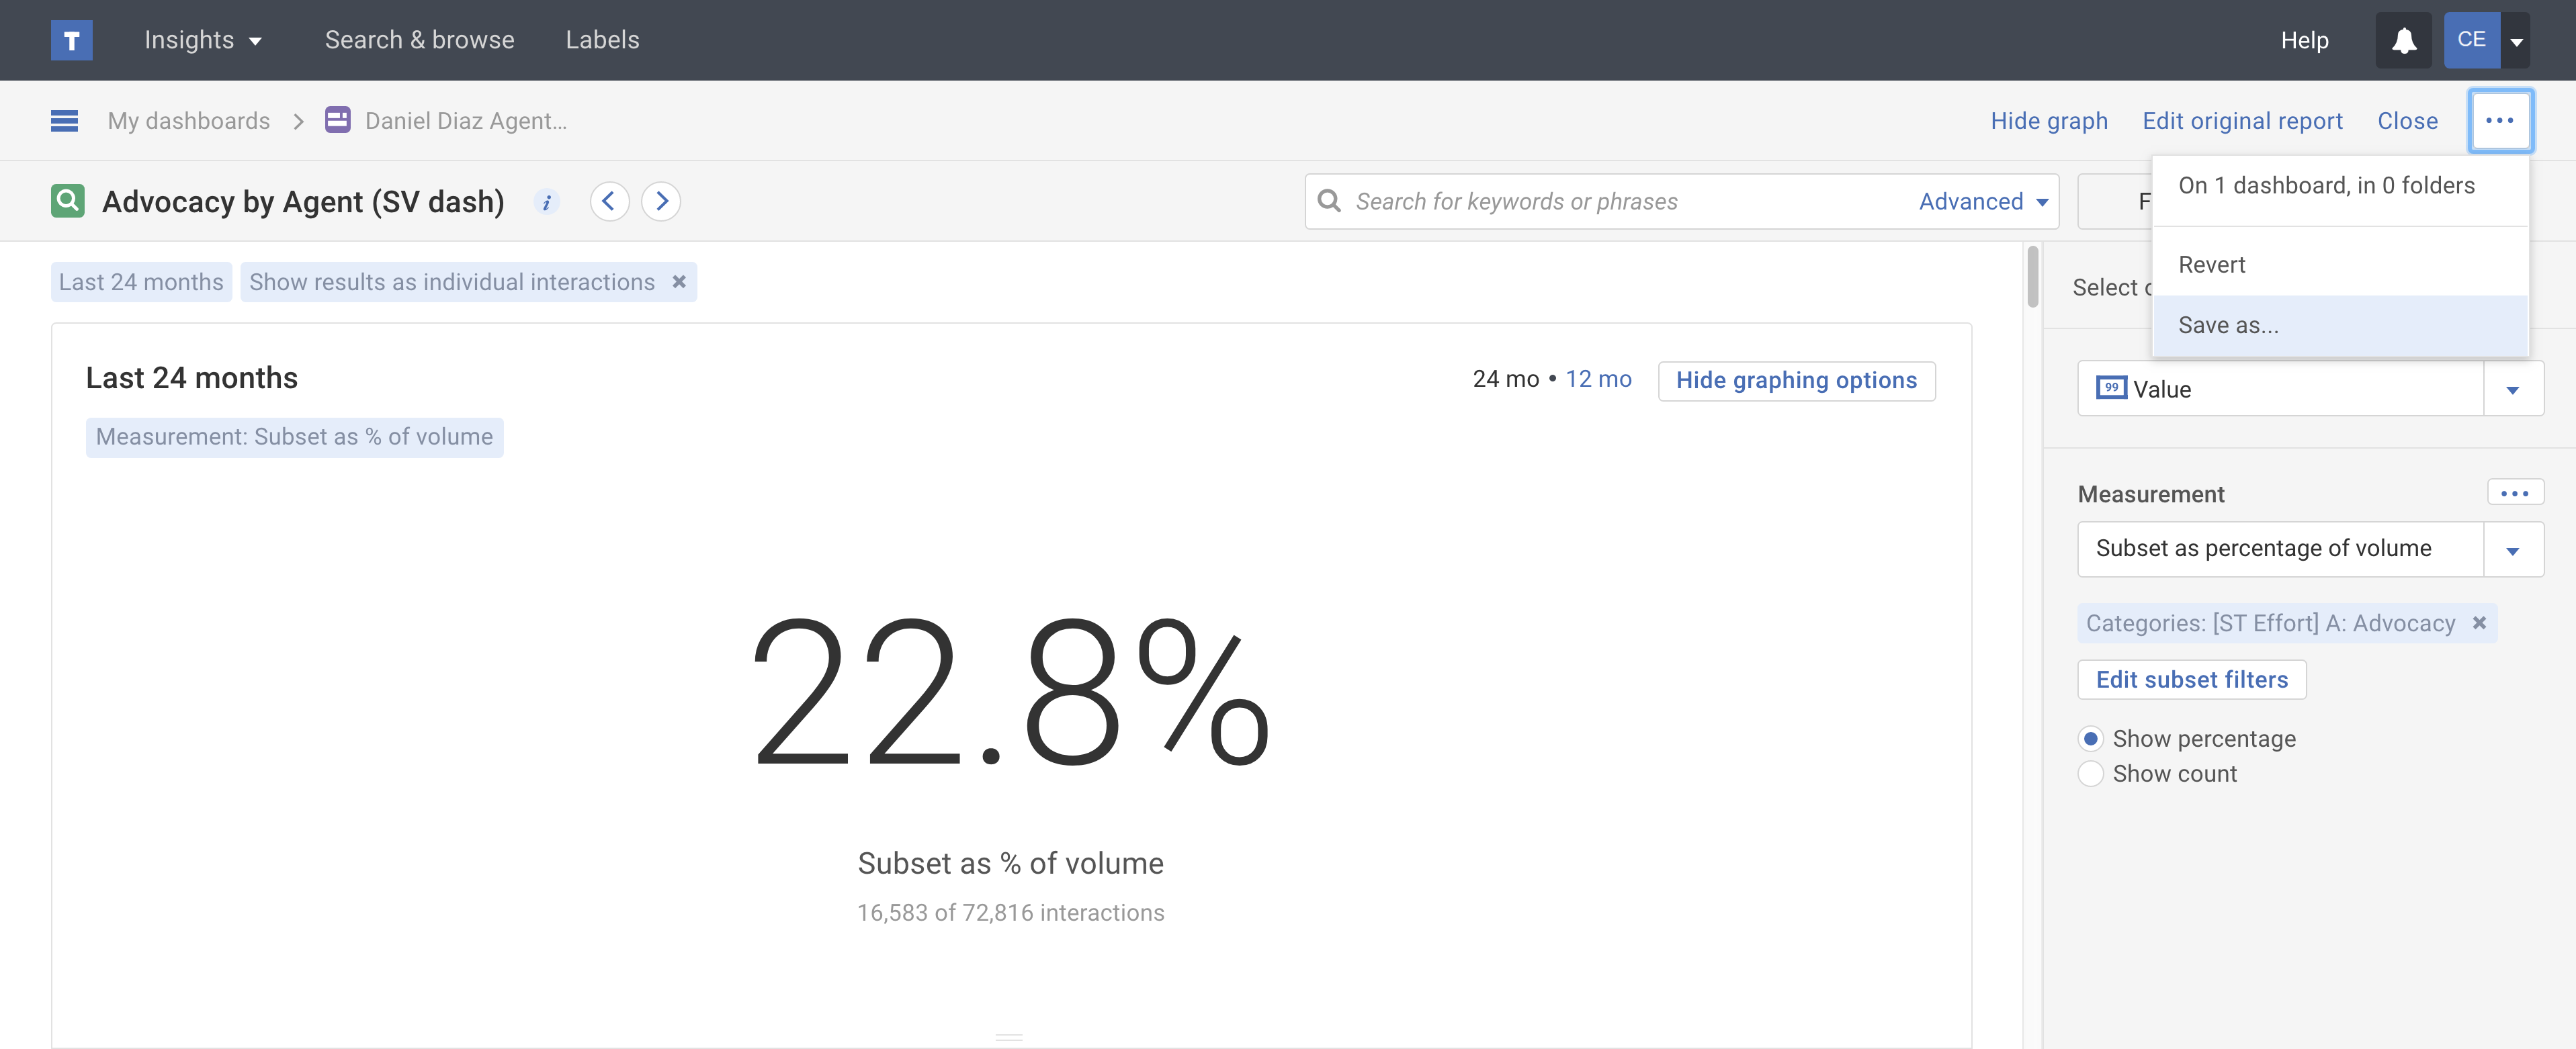Go to previous report arrow
Viewport: 2576px width, 1049px height.
tap(609, 201)
